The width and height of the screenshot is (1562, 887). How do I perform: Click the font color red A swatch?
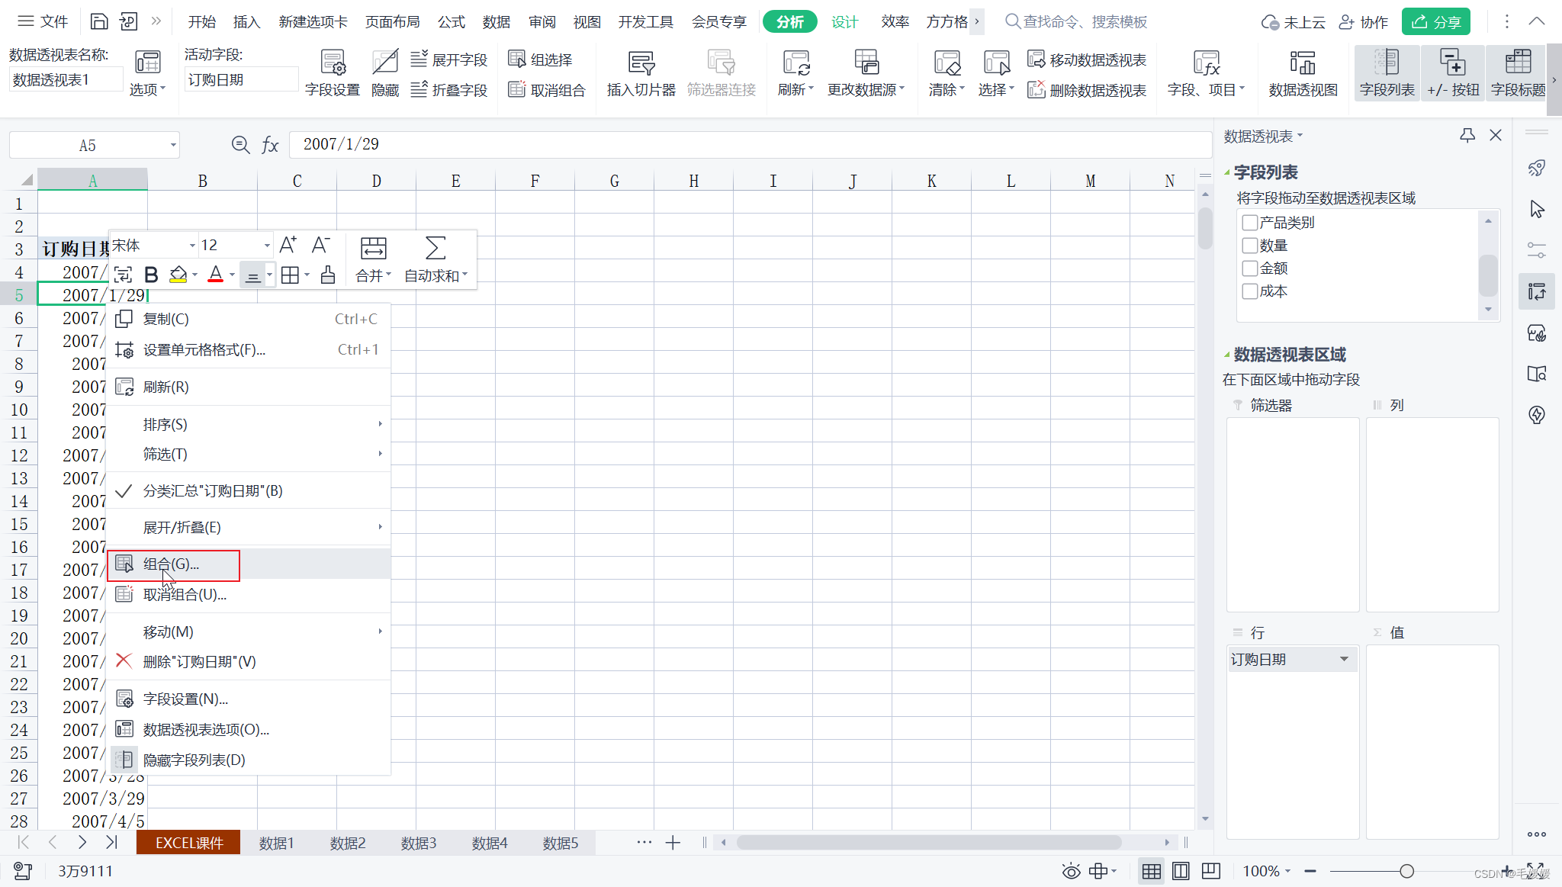coord(216,275)
